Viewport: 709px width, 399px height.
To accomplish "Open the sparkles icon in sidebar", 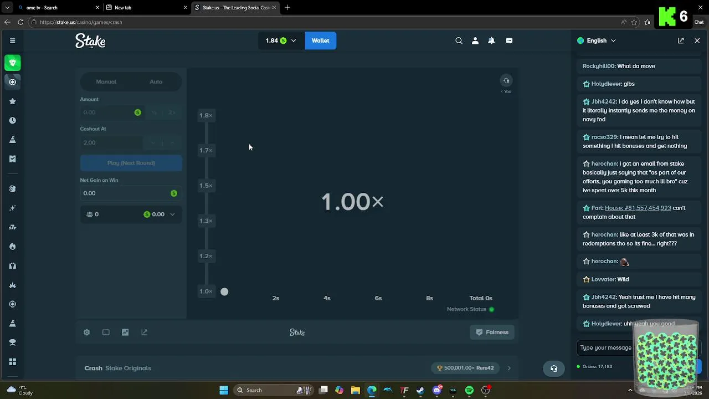I will point(12,208).
